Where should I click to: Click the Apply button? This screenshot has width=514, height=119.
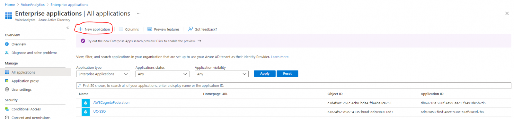pos(265,73)
